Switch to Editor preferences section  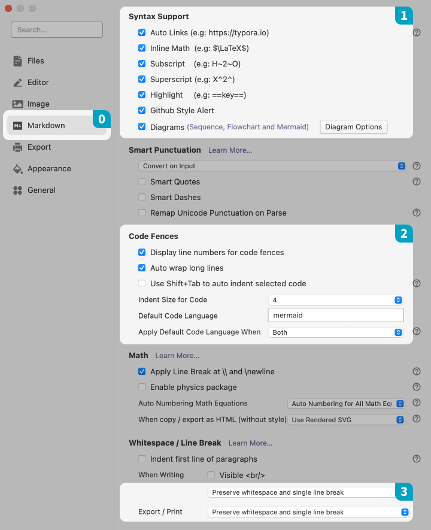coord(57,83)
